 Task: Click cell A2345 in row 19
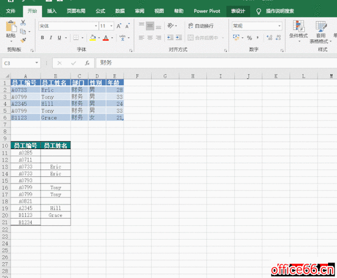pyautogui.click(x=26, y=208)
